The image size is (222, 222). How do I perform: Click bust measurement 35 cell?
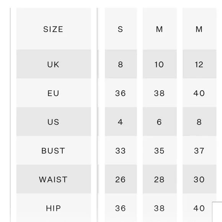(x=160, y=150)
